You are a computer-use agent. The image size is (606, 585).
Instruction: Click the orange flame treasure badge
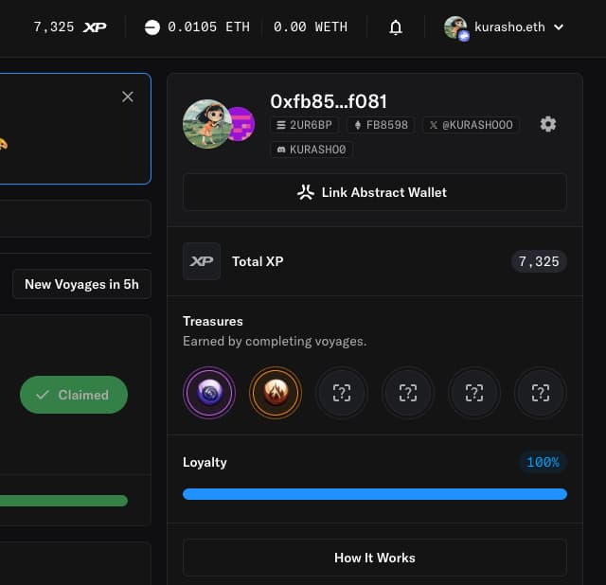(275, 392)
